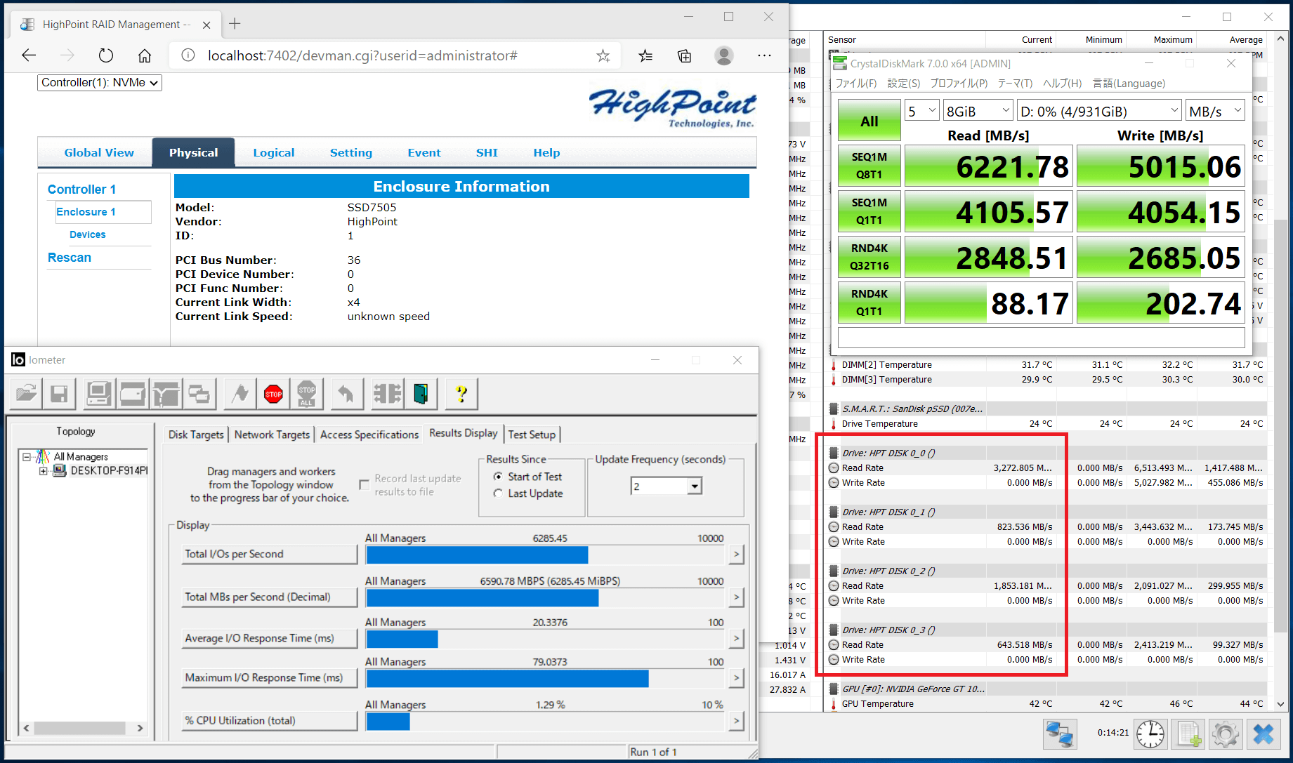This screenshot has height=763, width=1293.
Task: Open the Setting tab in HighPoint
Action: (351, 153)
